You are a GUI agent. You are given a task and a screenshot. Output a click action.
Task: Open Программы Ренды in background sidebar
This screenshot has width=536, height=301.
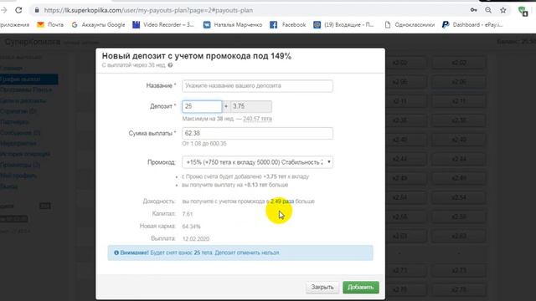pos(26,89)
